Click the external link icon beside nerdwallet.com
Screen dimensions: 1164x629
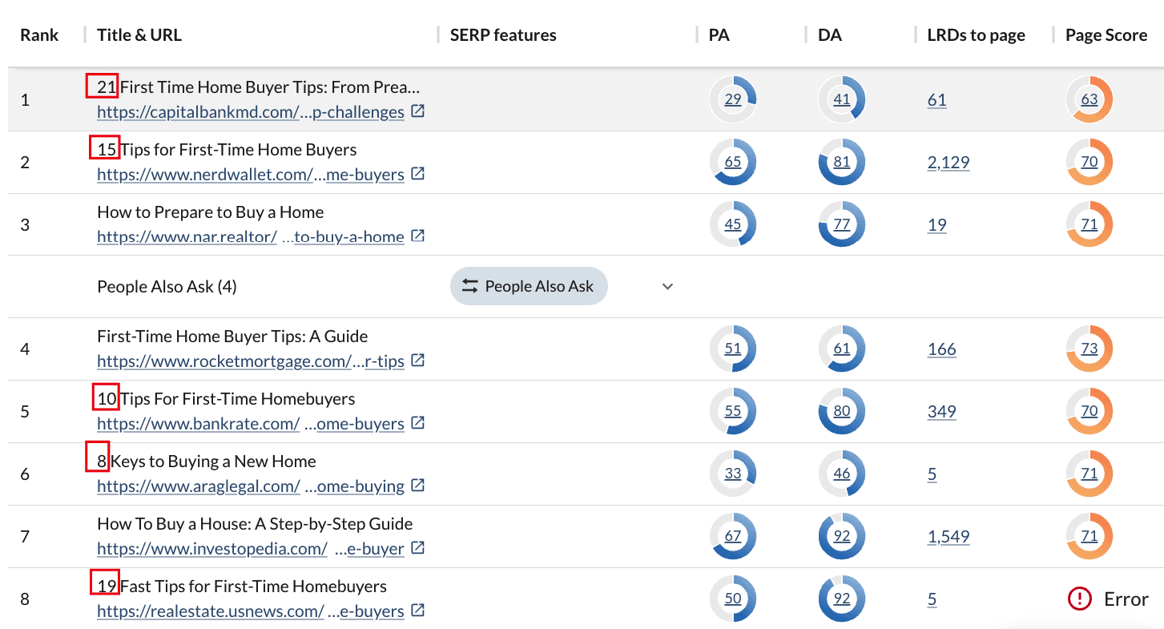click(x=417, y=175)
